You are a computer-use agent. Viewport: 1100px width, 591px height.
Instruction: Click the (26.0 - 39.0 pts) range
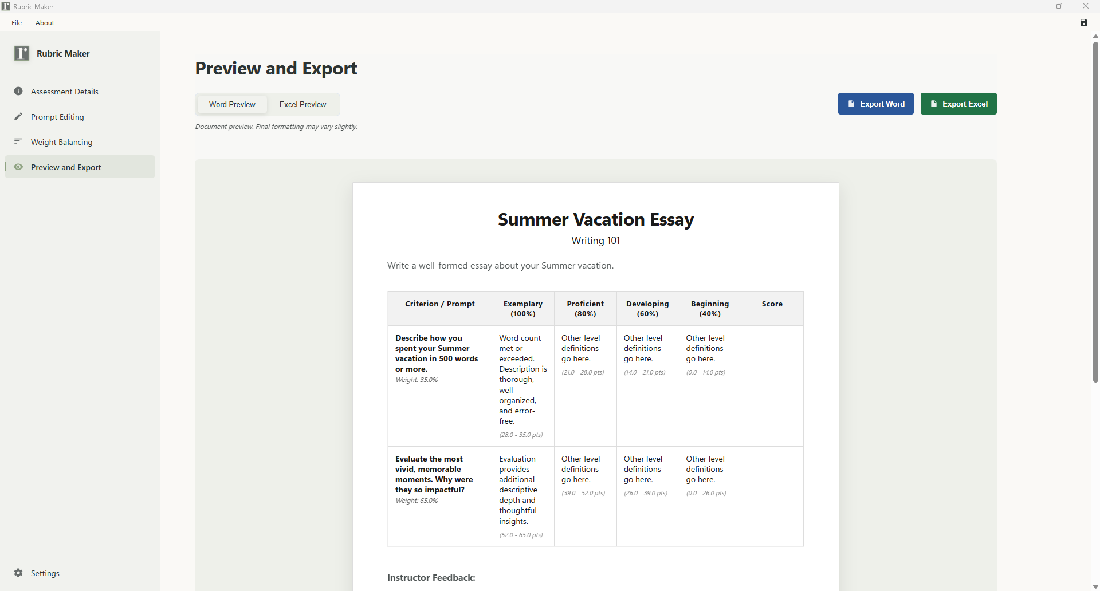point(646,493)
